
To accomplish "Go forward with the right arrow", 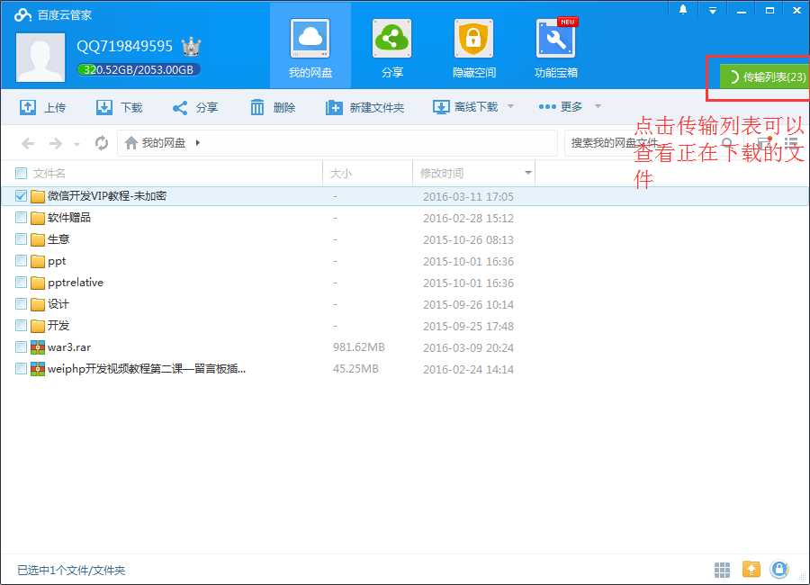I will [55, 143].
